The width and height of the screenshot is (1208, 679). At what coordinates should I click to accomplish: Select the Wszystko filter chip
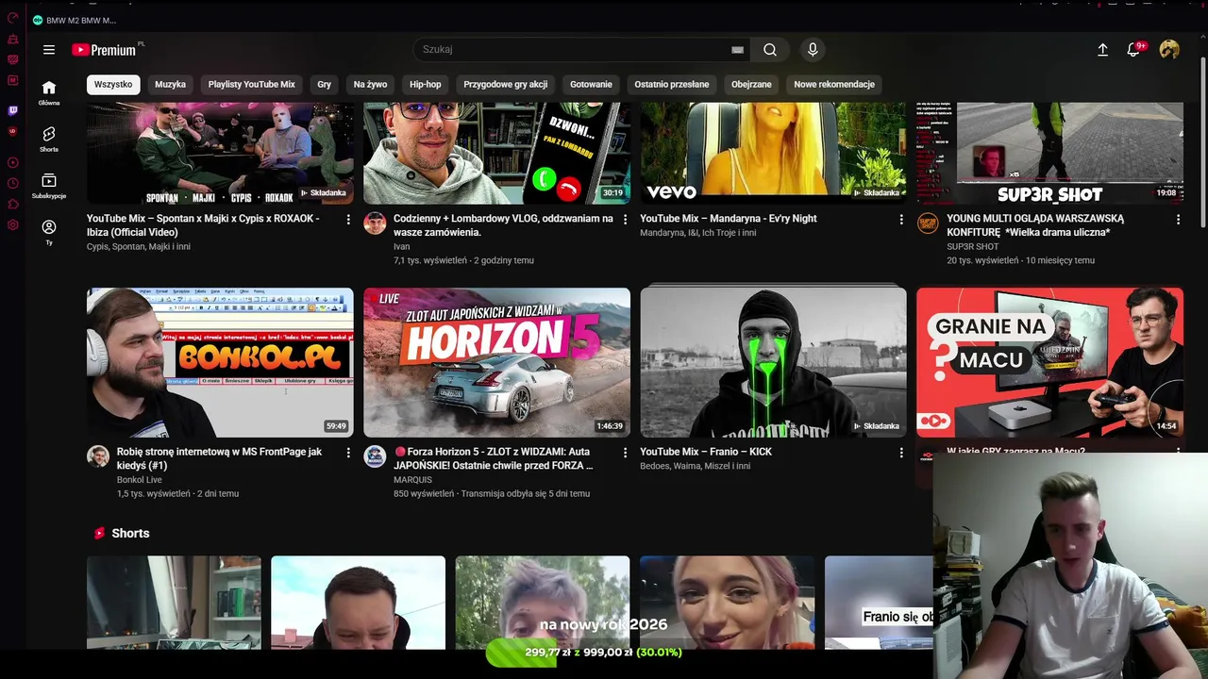coord(113,84)
